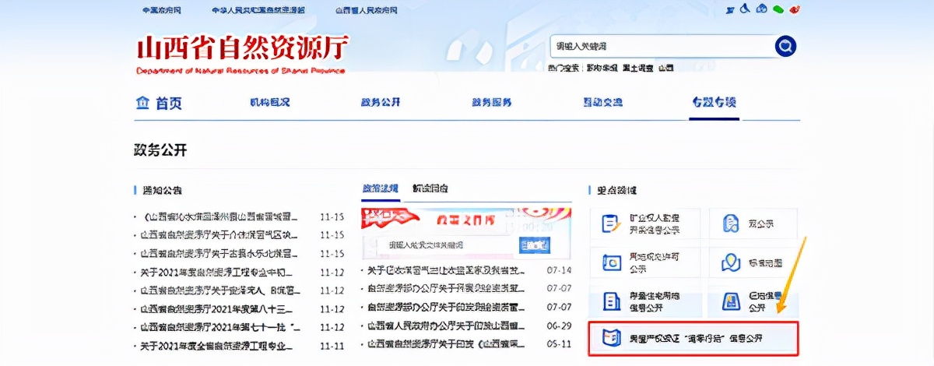
Task: Click the blue building icon for 征地信息公开 card
Action: point(730,301)
